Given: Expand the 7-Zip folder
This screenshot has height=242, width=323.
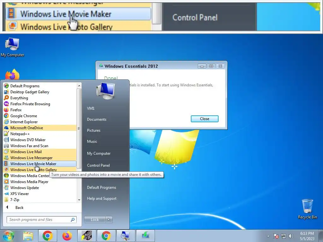Looking at the screenshot, I should point(40,199).
